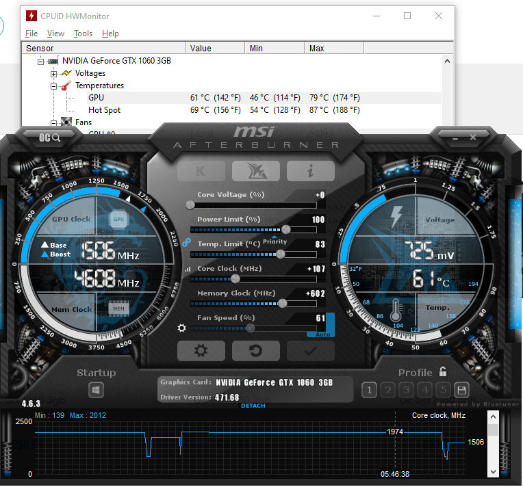Open the Afterburner information button
The width and height of the screenshot is (523, 487).
coord(311,171)
